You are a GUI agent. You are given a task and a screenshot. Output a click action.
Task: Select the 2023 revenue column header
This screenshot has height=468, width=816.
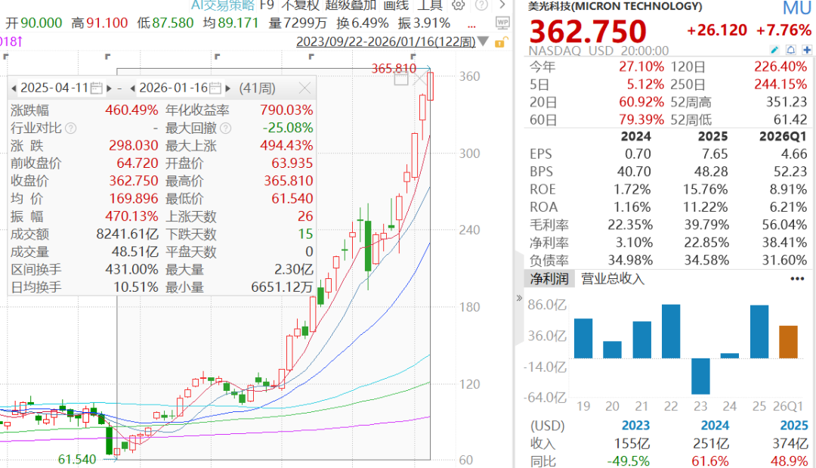click(x=636, y=426)
